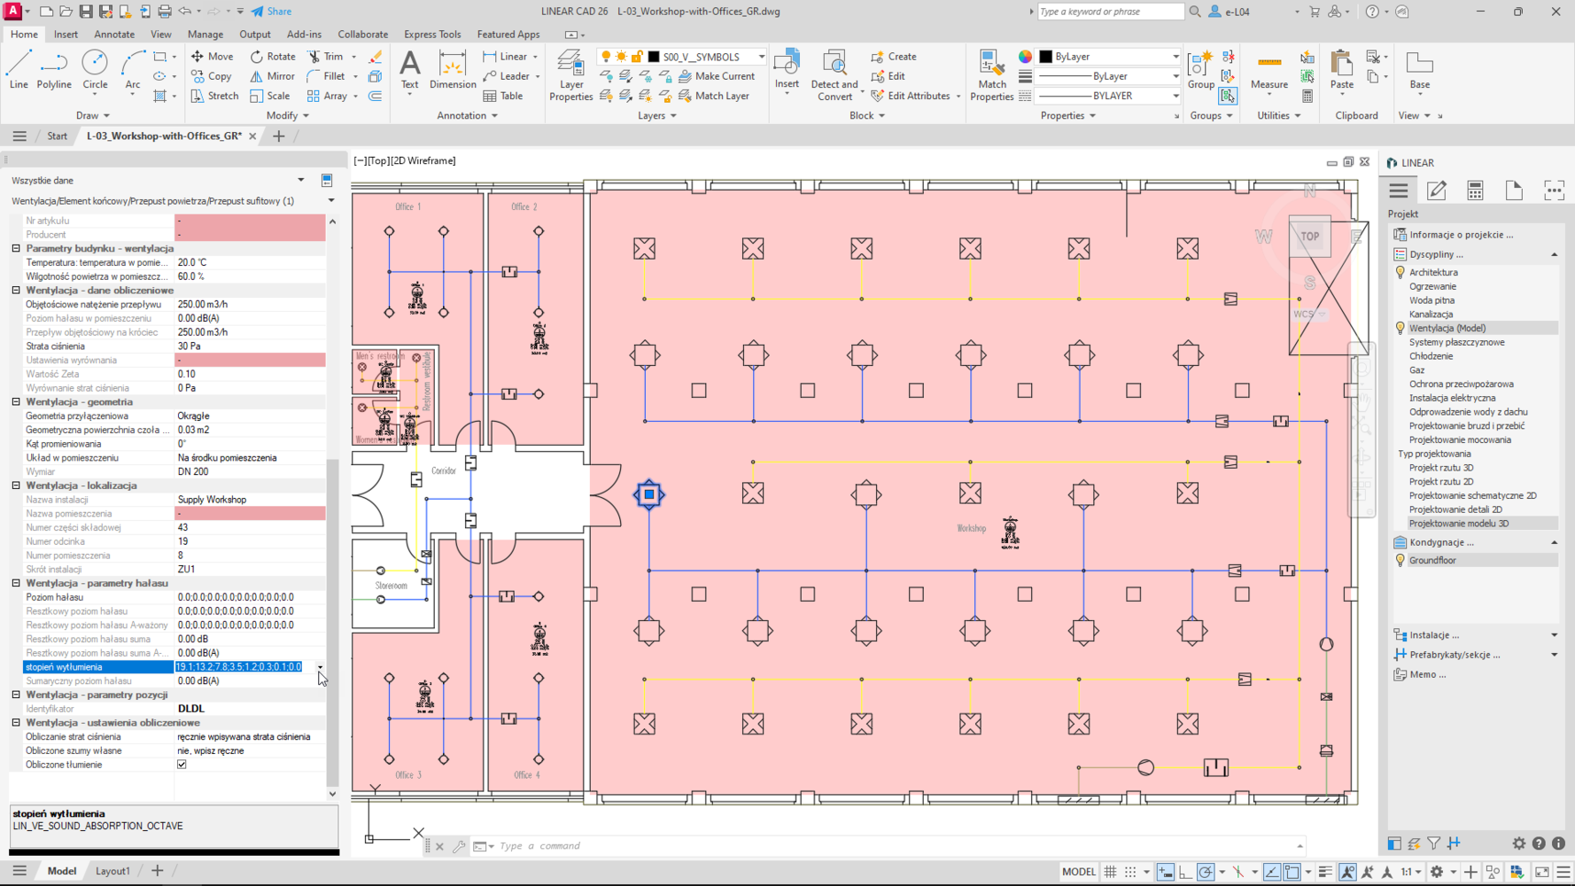Switch to the Layout1 tab
Screen dimensions: 1575x886
click(x=112, y=871)
